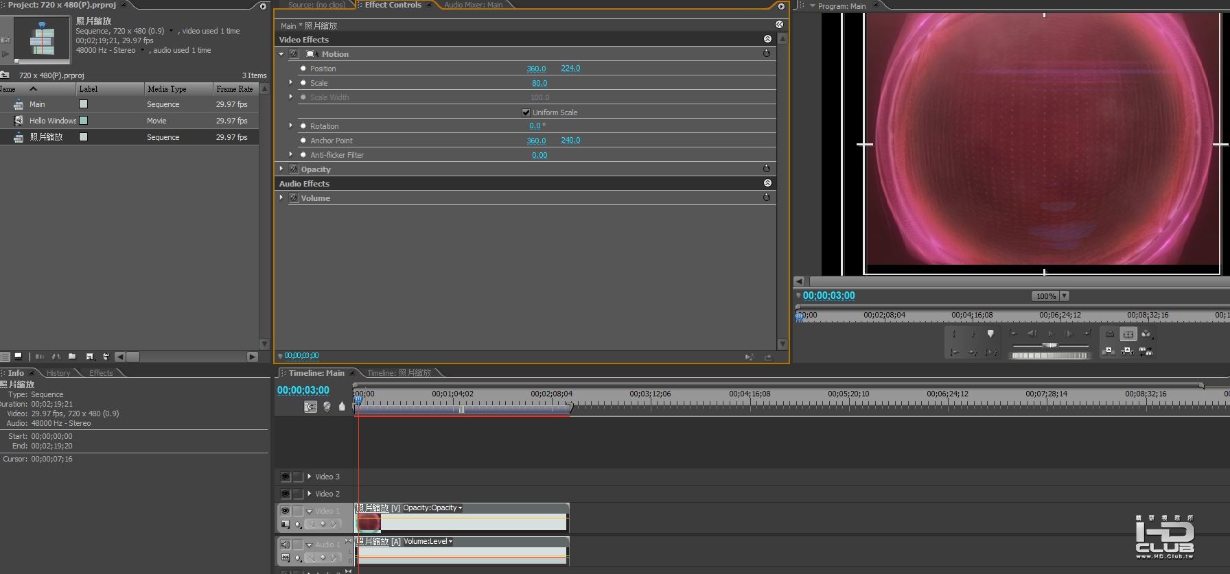The height and width of the screenshot is (574, 1230).
Task: Switch Project panel to Icon View
Action: tap(19, 357)
